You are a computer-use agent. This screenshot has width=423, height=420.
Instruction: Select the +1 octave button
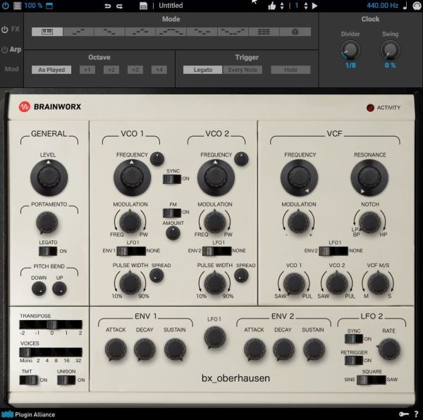coord(87,70)
